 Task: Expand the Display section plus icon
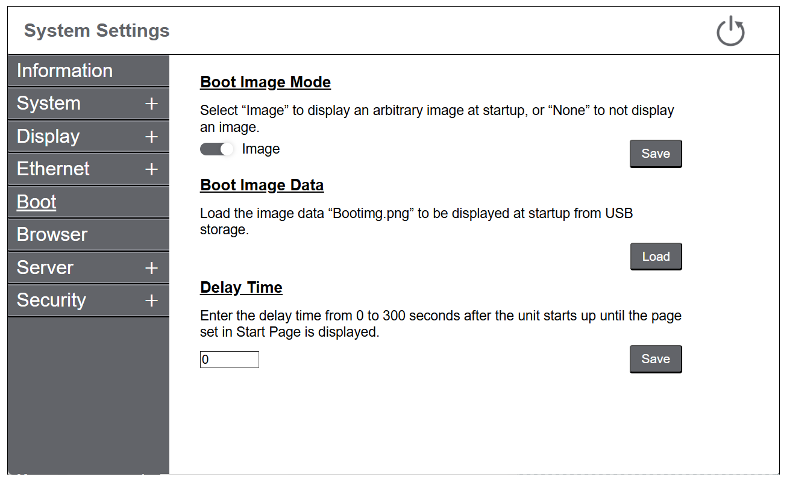coord(151,137)
